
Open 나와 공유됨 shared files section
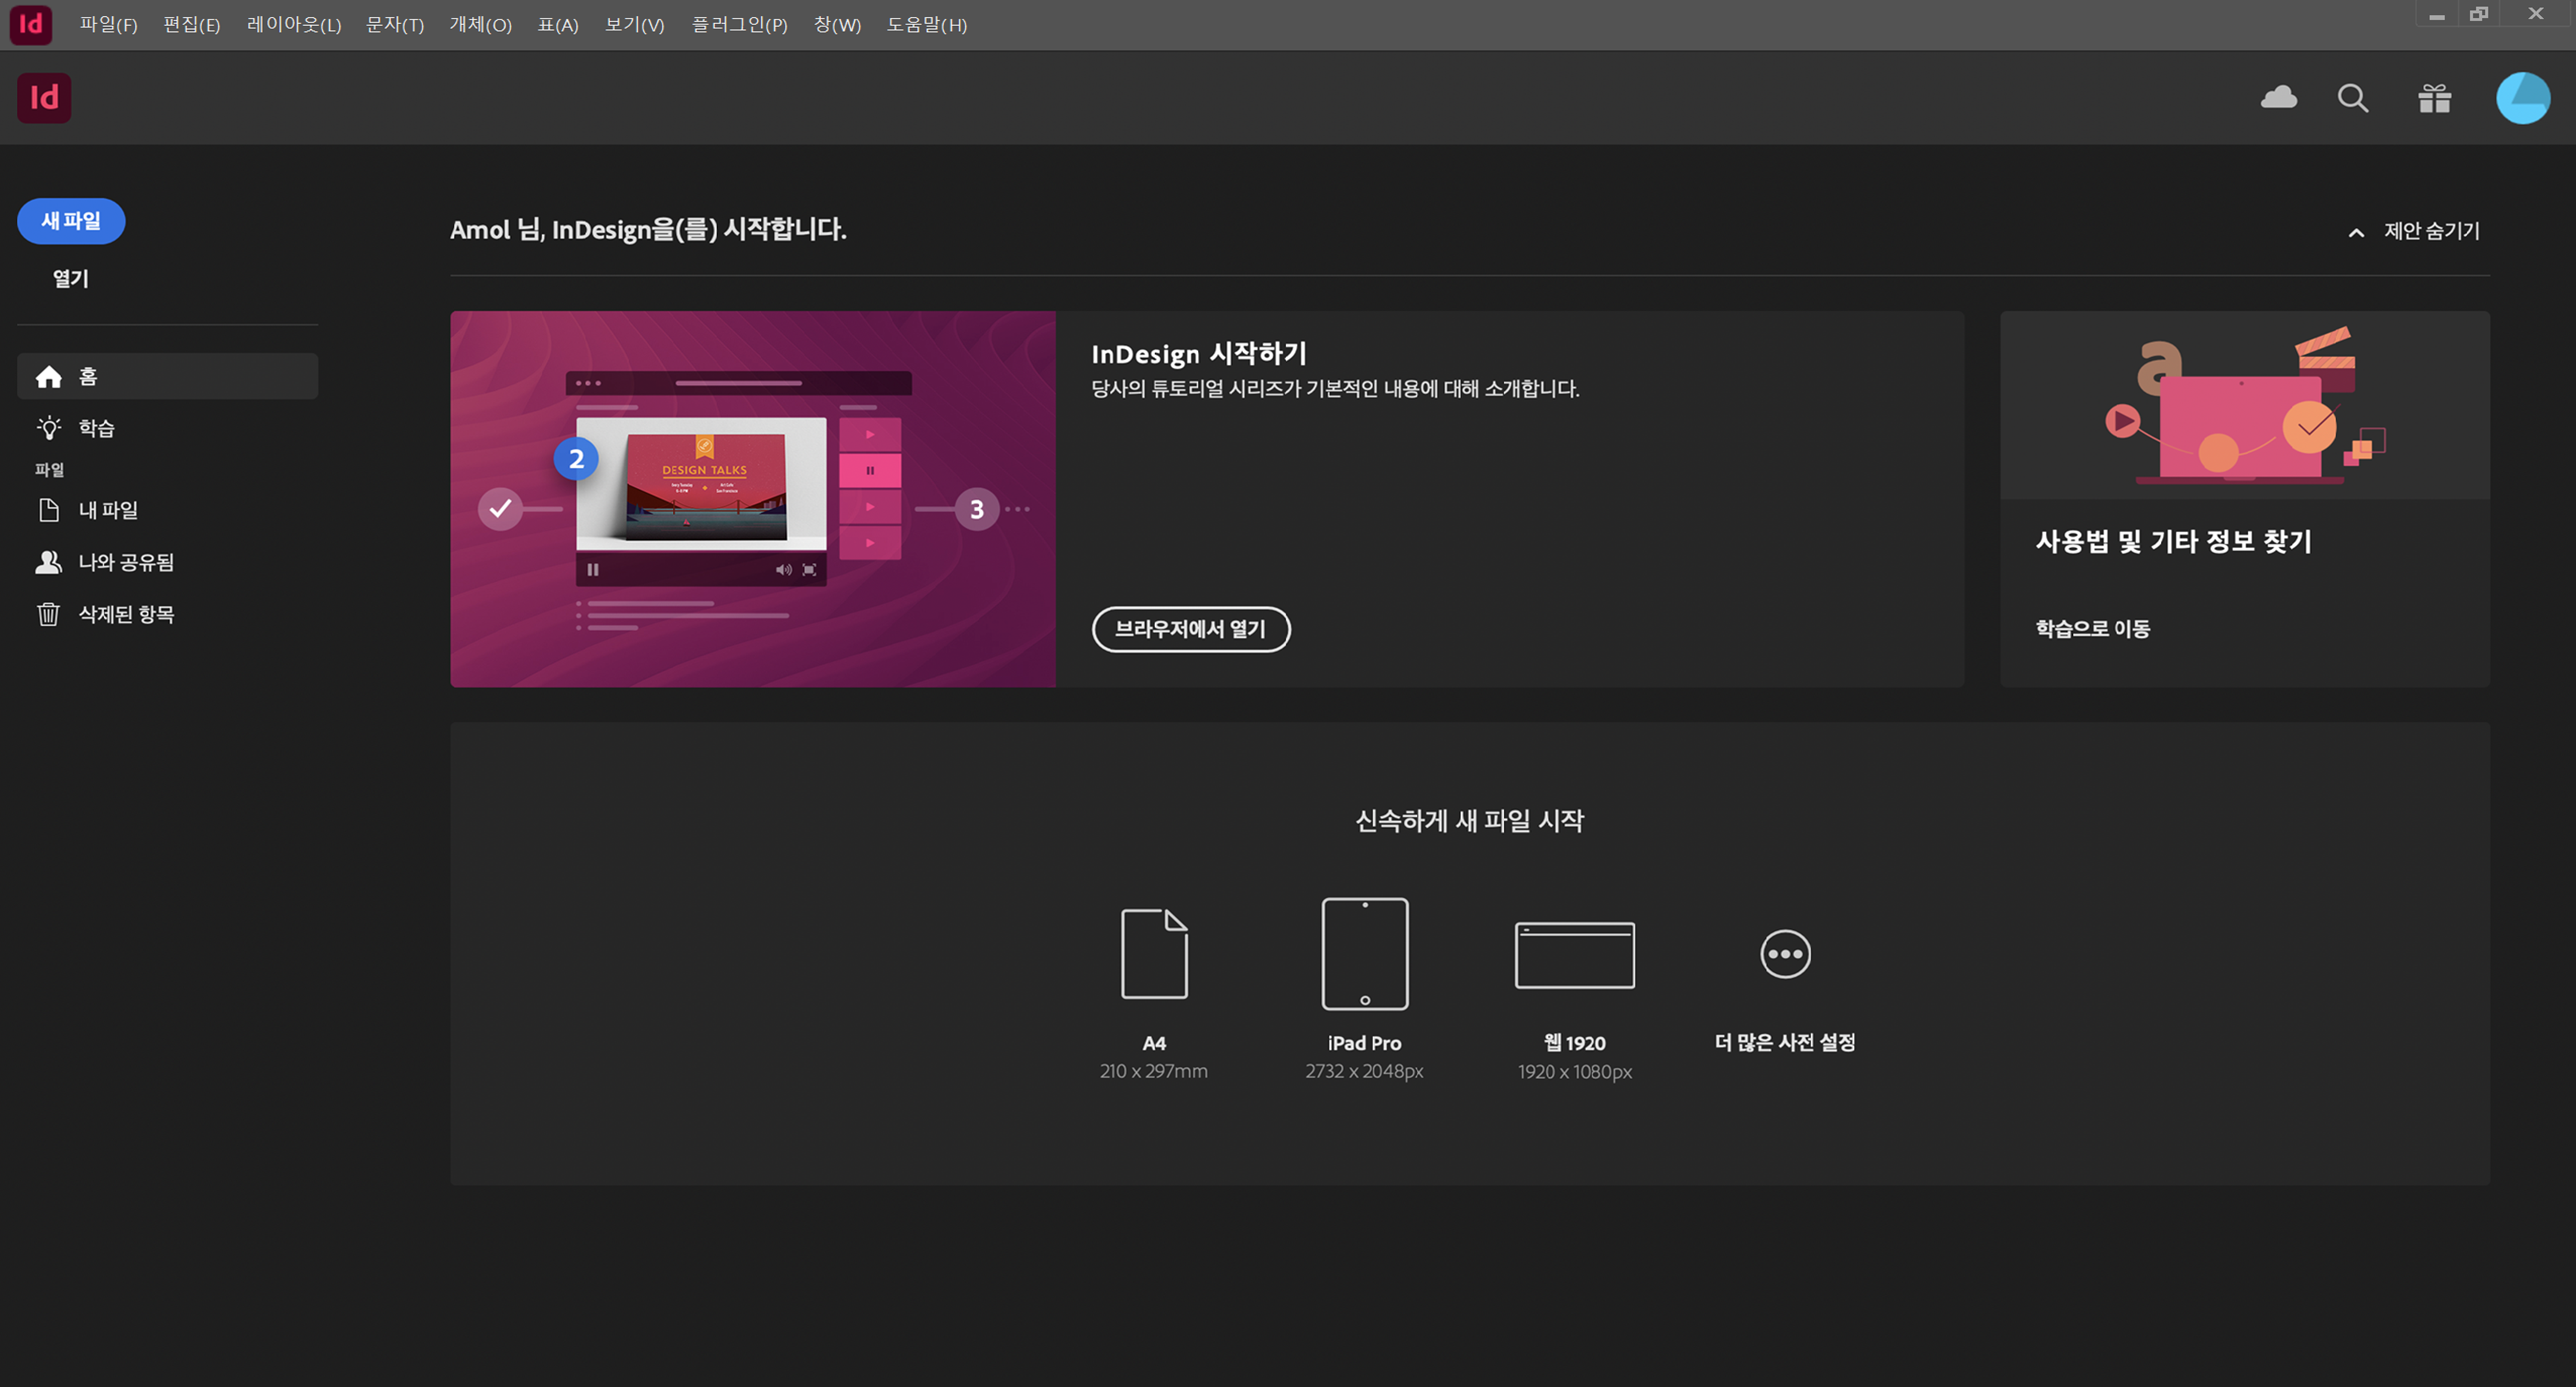click(125, 562)
